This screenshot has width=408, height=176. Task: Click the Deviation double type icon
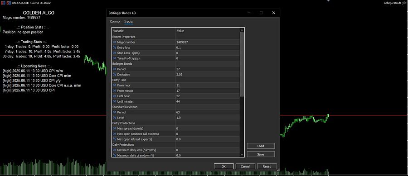point(114,75)
